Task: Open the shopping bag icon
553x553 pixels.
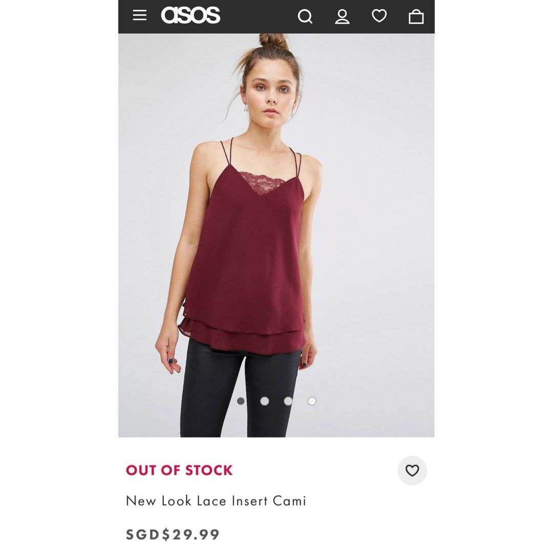Action: pyautogui.click(x=416, y=16)
